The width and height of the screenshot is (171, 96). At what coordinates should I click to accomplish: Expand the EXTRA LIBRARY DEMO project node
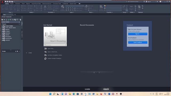[x=2, y=28]
